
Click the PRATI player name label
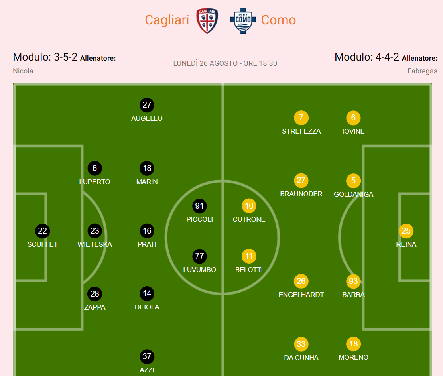tap(147, 244)
